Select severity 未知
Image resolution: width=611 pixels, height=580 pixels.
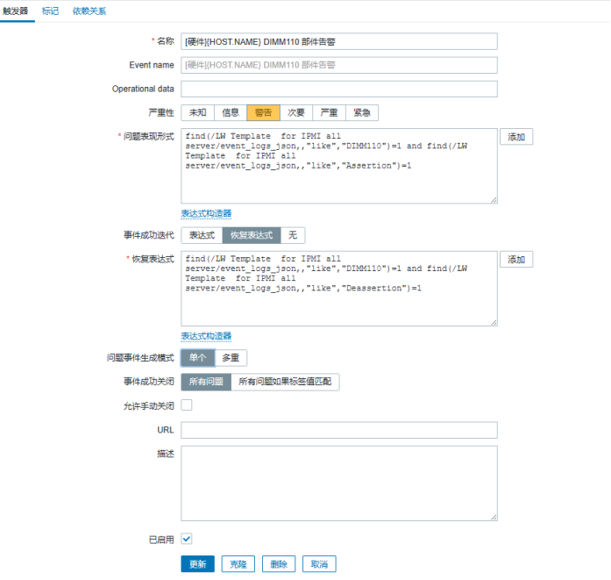[x=197, y=112]
